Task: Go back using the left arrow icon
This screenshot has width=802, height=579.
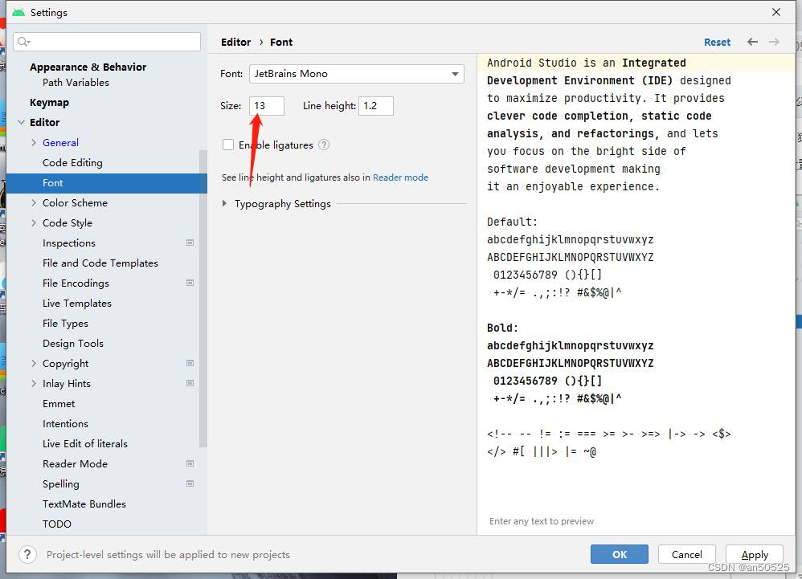Action: click(752, 42)
